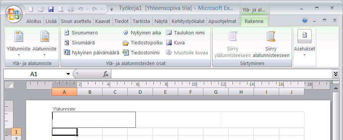Open the Sivun asettelu tab

(x=76, y=21)
